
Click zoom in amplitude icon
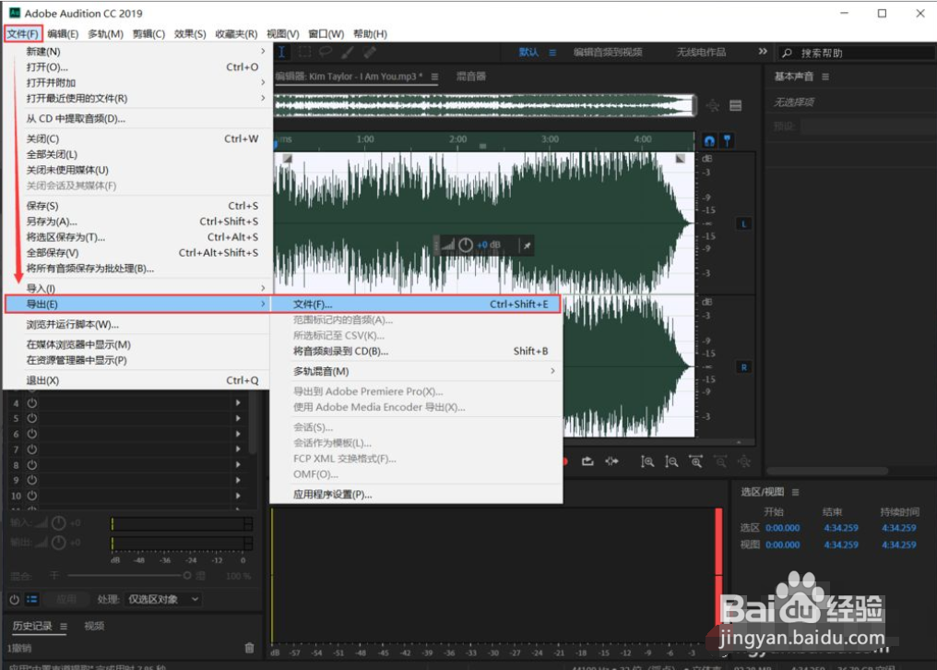(x=647, y=461)
